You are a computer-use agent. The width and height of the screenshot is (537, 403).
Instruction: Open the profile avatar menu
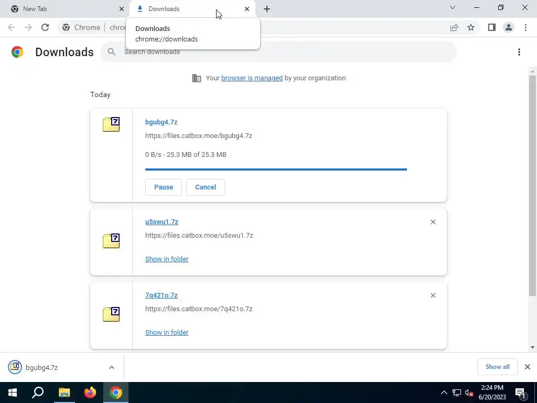[x=509, y=27]
